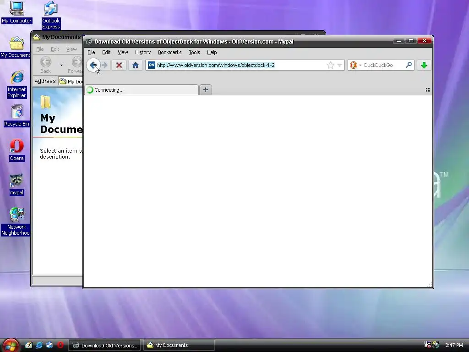Select the Internet Explorer desktop icon

click(17, 85)
